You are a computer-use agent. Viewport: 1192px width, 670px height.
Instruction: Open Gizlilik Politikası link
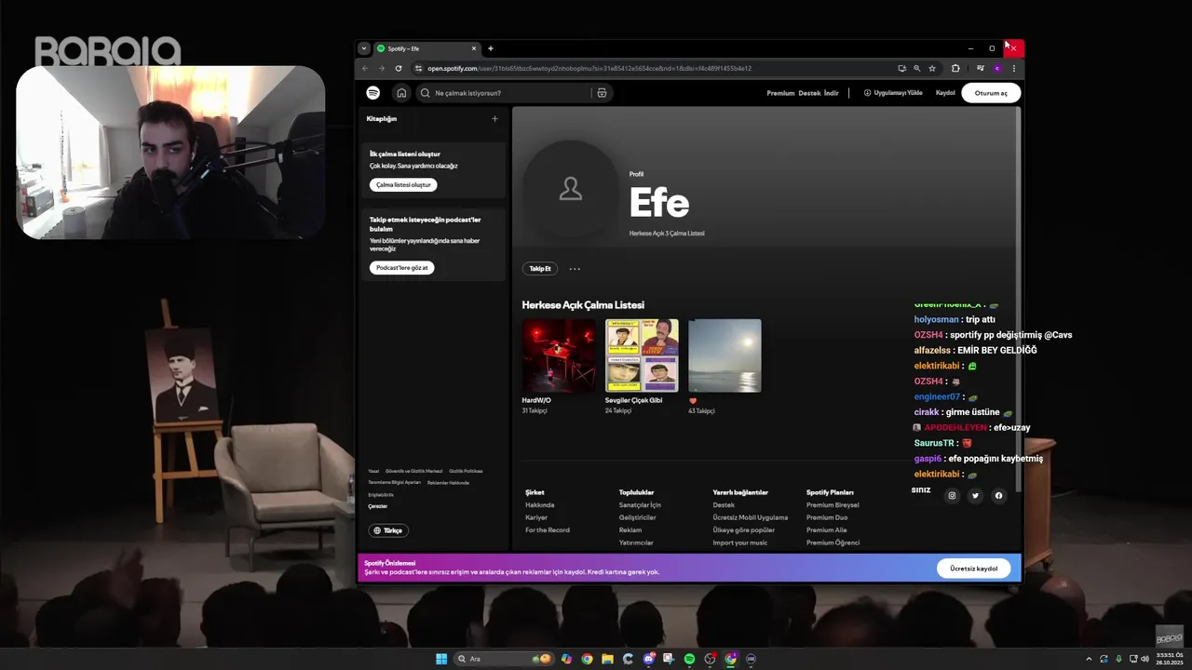pos(466,471)
